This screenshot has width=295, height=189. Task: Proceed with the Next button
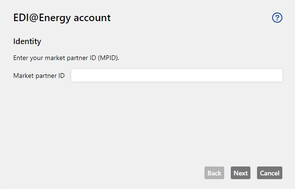[x=241, y=173]
